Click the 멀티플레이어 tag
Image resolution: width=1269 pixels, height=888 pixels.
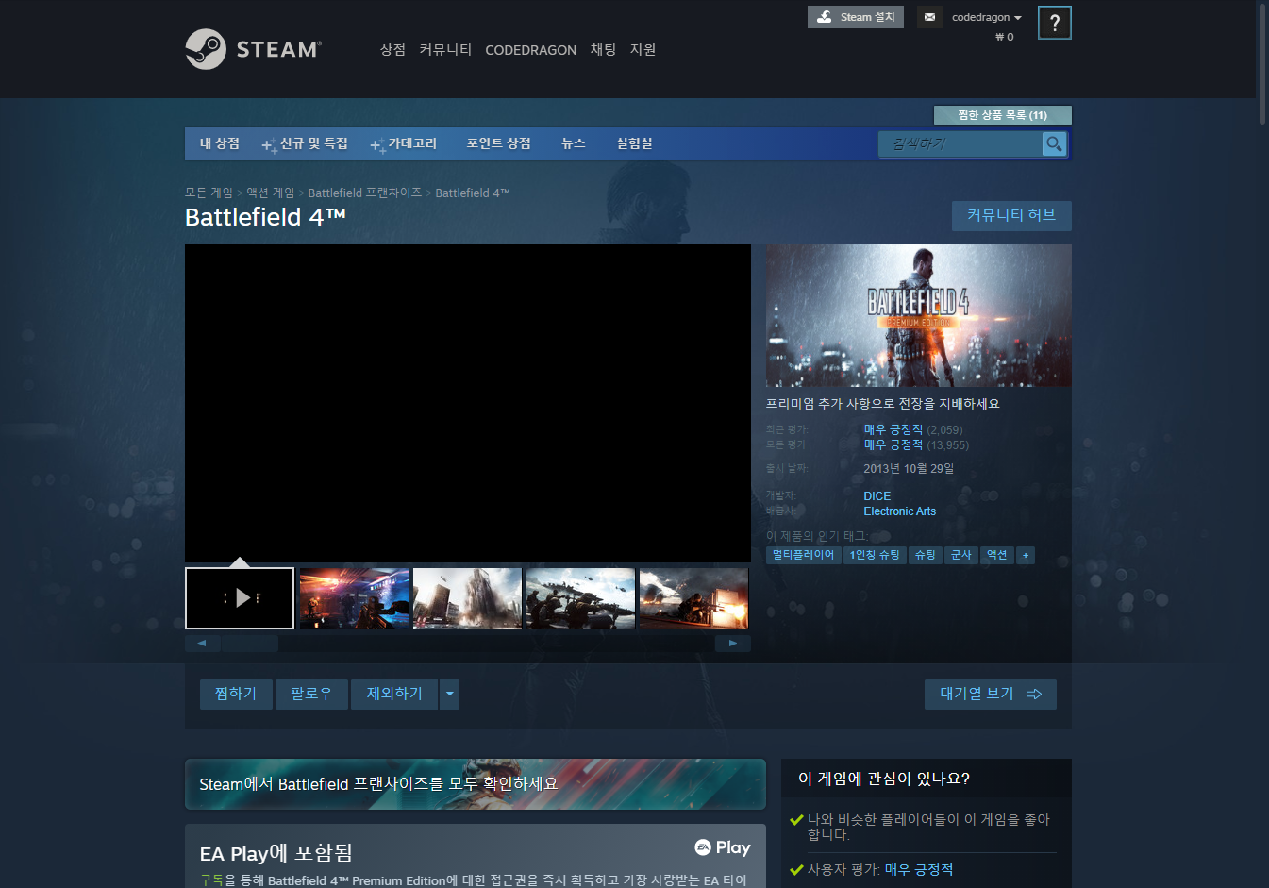click(x=803, y=555)
